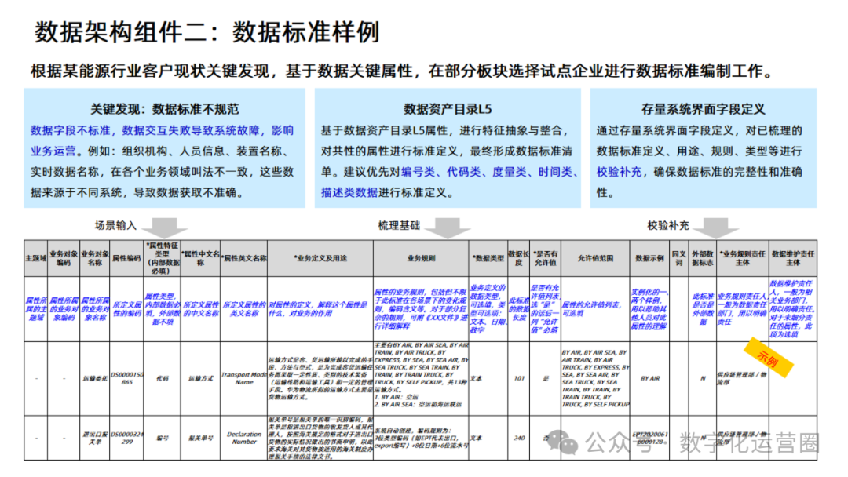Image resolution: width=848 pixels, height=477 pixels.
Task: Click the yellow 示例 badge
Action: tap(768, 358)
